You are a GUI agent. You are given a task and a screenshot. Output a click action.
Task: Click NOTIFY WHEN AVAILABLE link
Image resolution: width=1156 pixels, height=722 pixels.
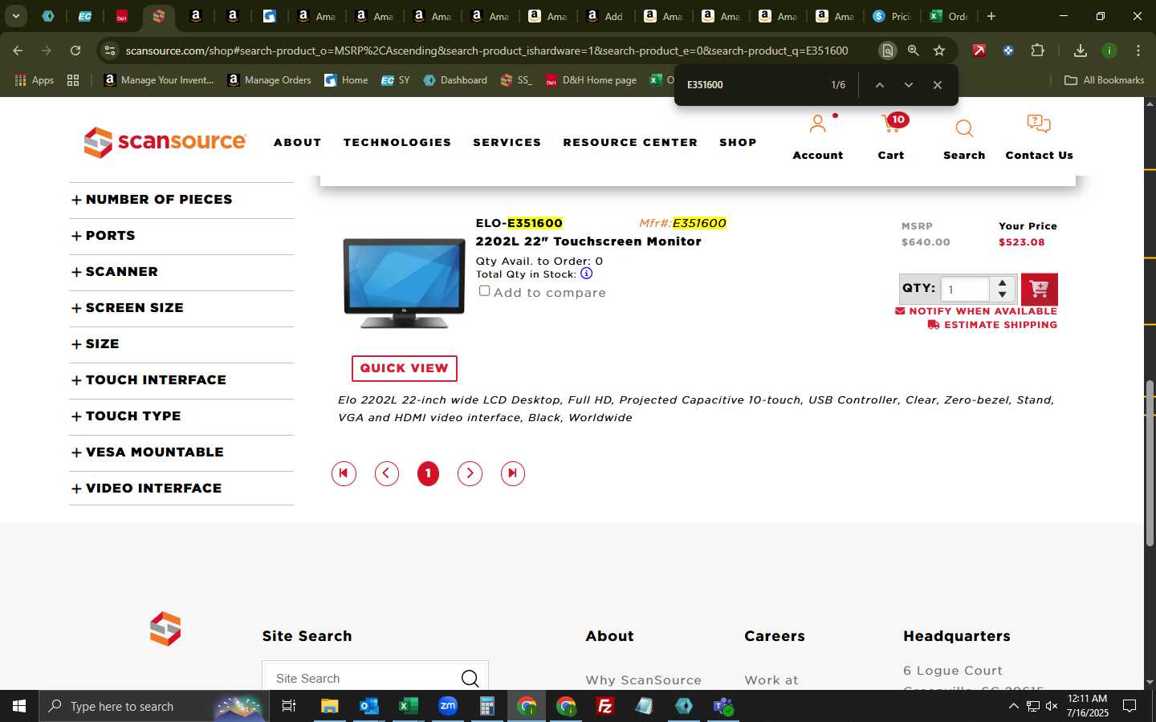[x=976, y=311]
